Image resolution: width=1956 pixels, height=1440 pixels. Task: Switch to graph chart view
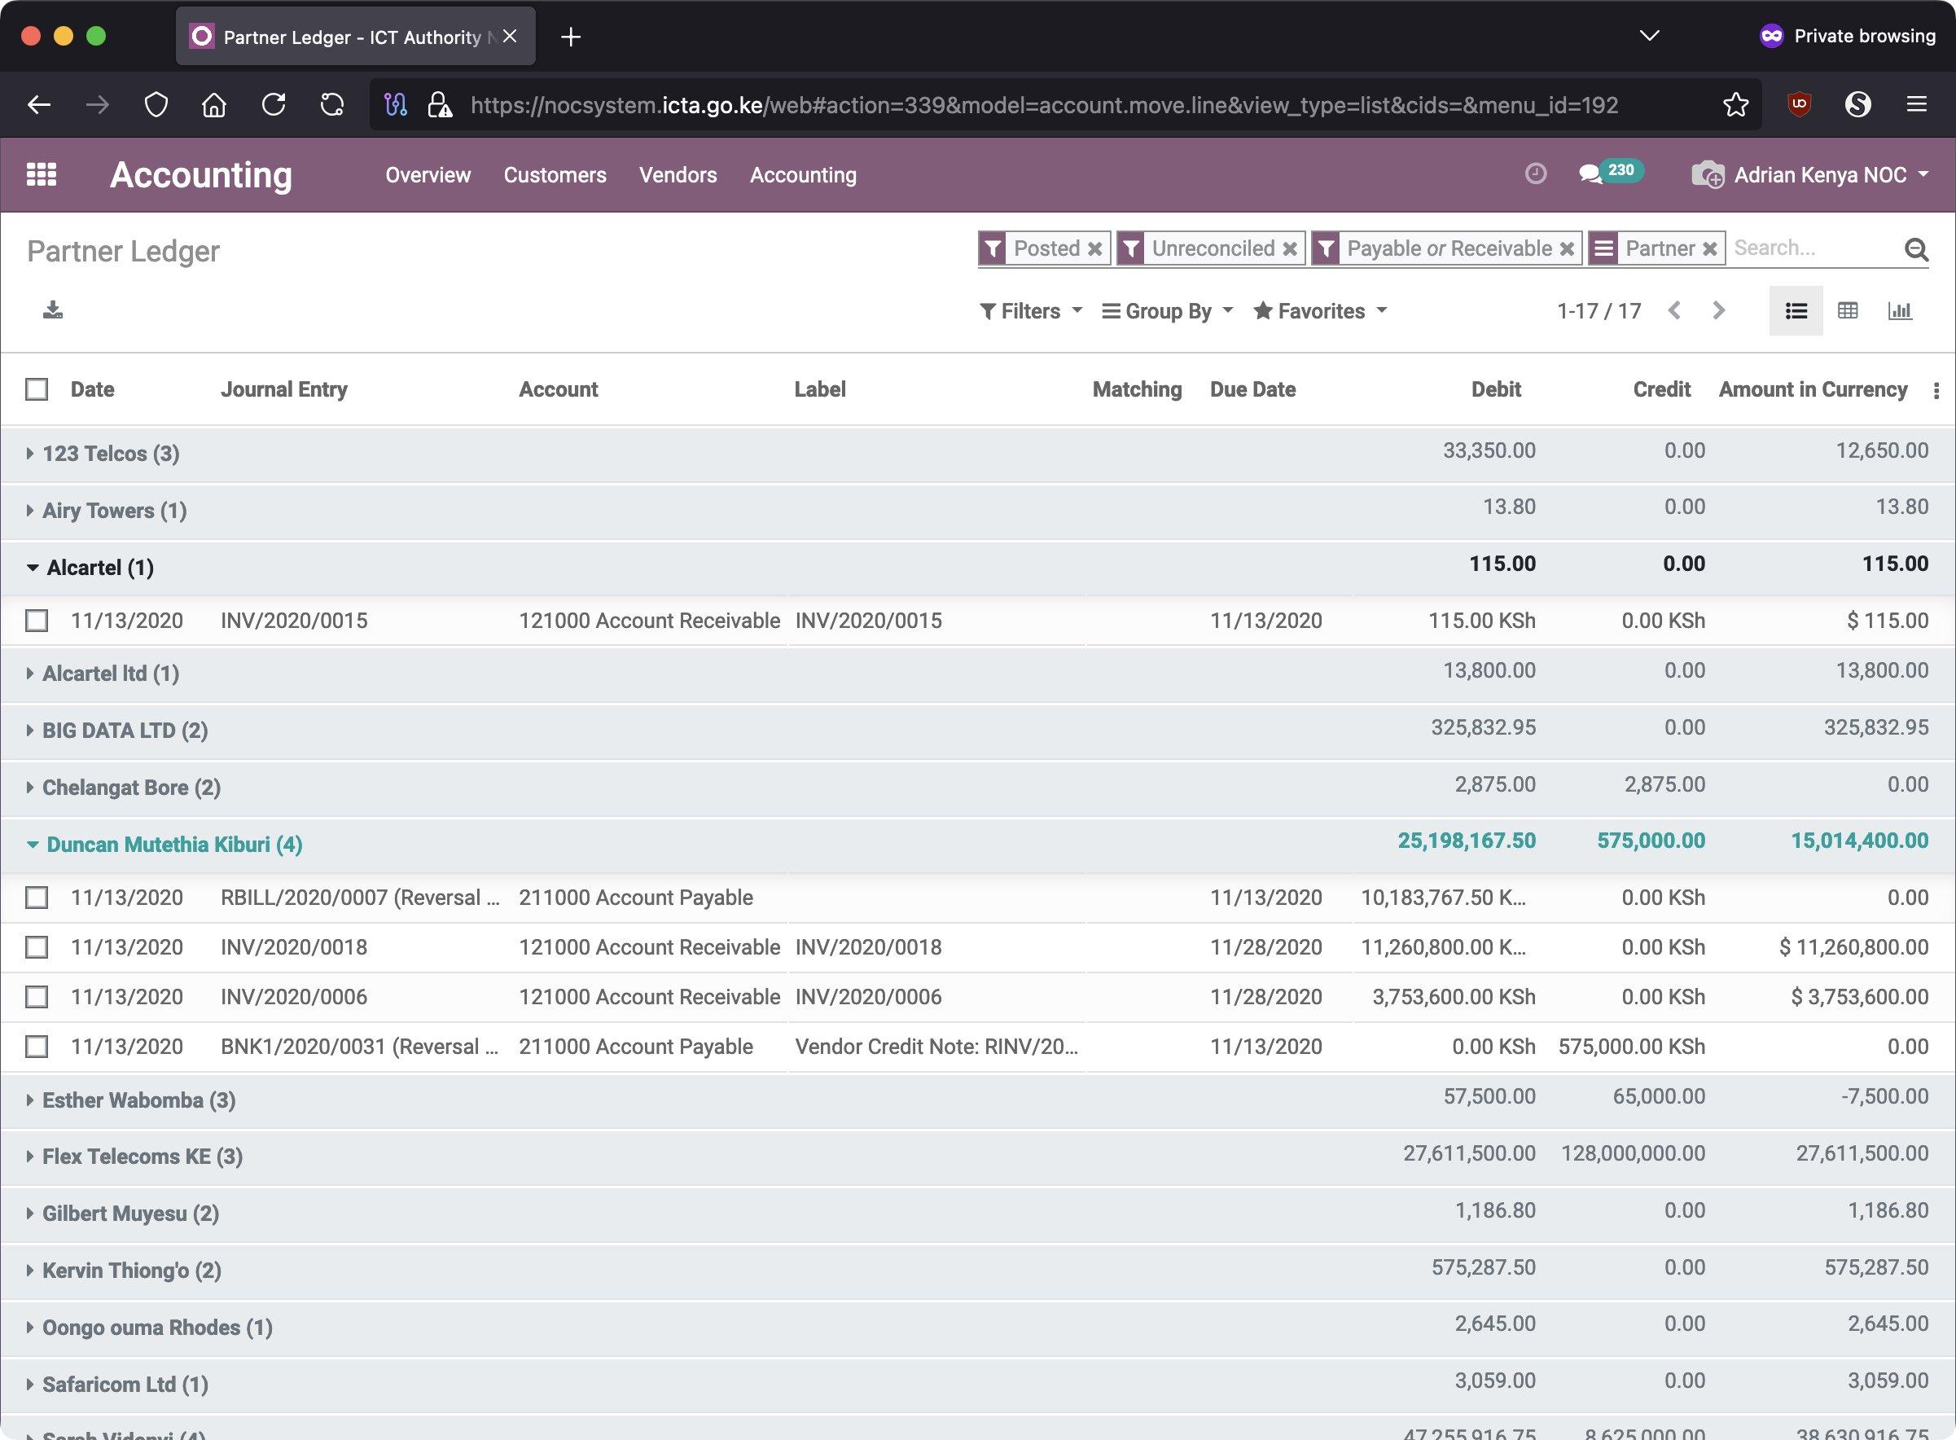(1899, 310)
